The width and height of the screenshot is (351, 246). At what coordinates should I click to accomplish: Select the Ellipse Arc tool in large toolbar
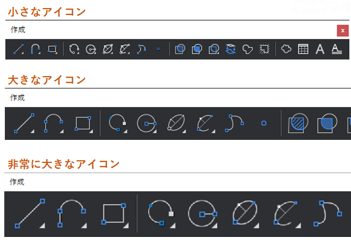coord(205,123)
